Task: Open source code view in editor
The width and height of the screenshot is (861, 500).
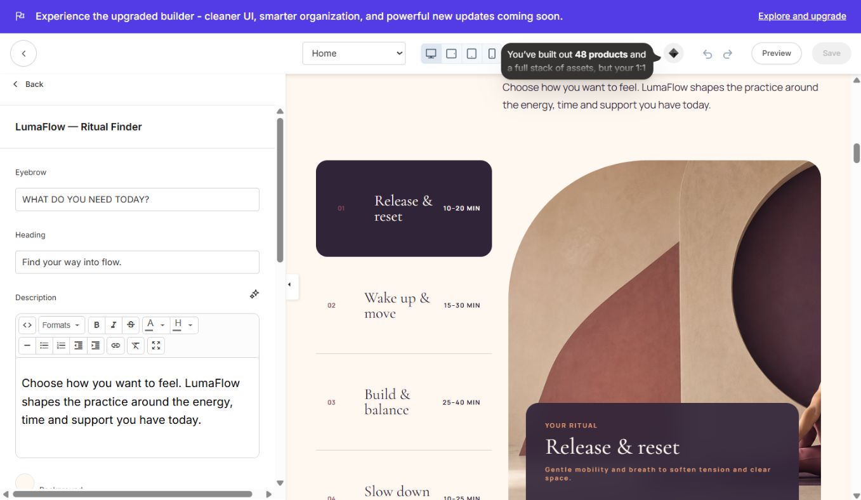Action: coord(27,325)
